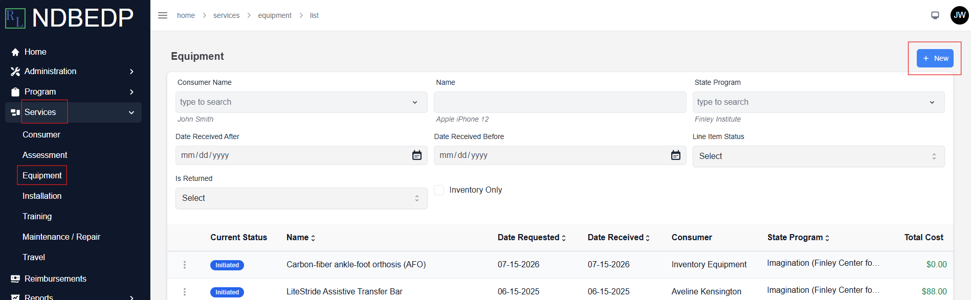Open calendar picker for Date Received After
This screenshot has width=971, height=300.
pos(417,155)
